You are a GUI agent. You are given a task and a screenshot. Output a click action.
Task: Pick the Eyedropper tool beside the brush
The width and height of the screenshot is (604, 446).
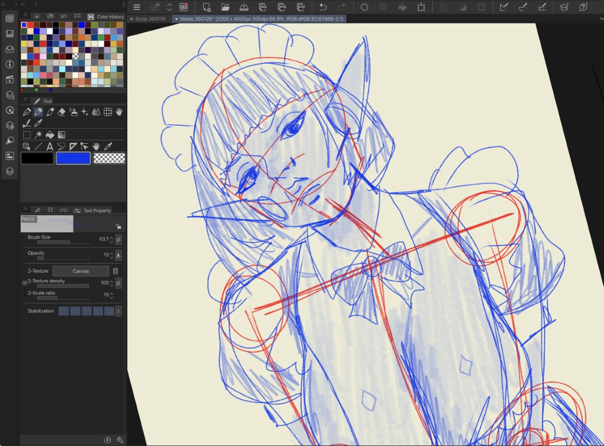(x=38, y=123)
